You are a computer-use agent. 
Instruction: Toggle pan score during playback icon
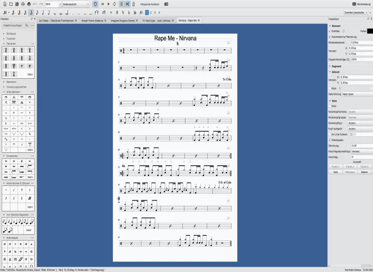[x=127, y=4]
